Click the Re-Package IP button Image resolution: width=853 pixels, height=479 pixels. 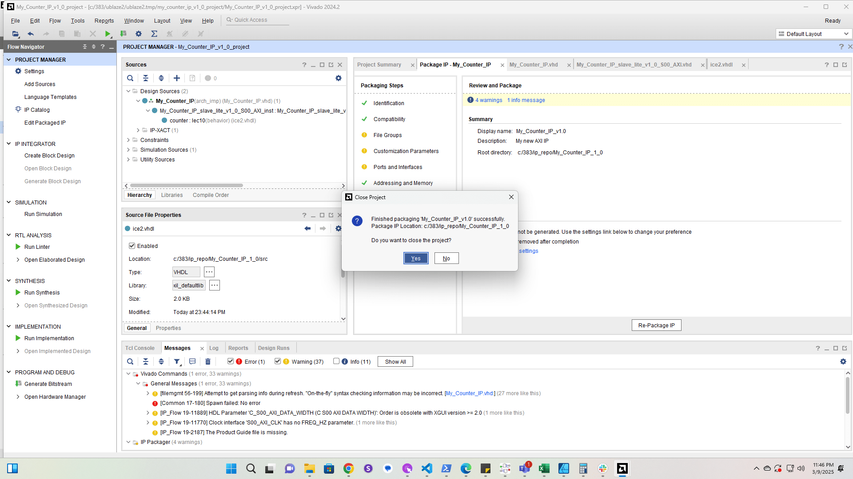(x=656, y=325)
